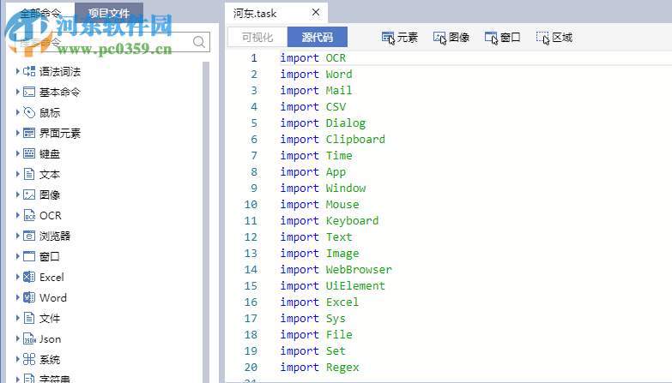
Task: Click the 语法词法 category icon
Action: [29, 71]
